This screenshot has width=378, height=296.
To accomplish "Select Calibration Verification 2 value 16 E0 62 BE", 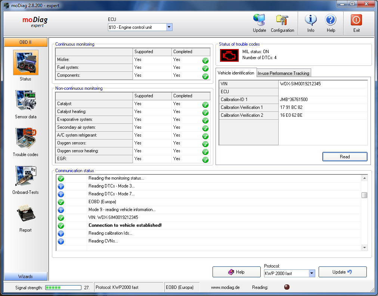I will click(x=323, y=115).
